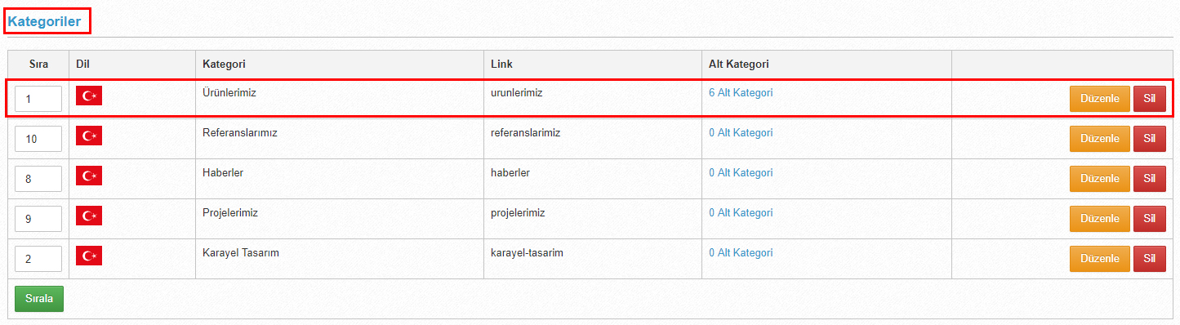
Task: Focus the order field for Haberler
Action: pyautogui.click(x=38, y=179)
